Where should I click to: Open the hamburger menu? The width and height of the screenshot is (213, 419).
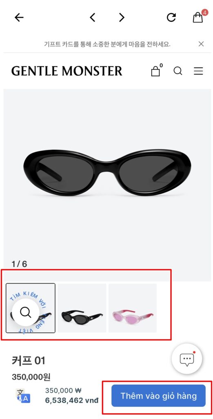(198, 71)
